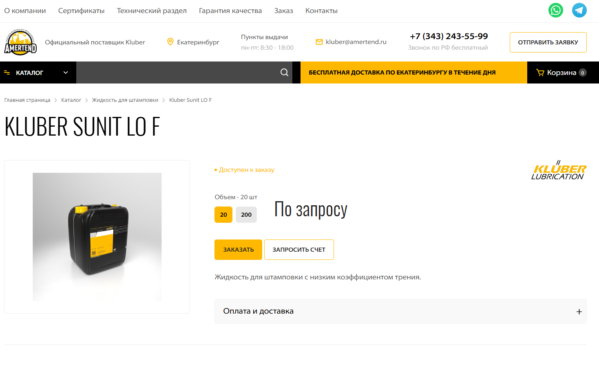This screenshot has height=369, width=599.
Task: Click the Екатеринбург location pin icon
Action: click(170, 42)
